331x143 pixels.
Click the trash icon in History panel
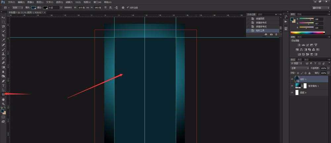pos(276,34)
